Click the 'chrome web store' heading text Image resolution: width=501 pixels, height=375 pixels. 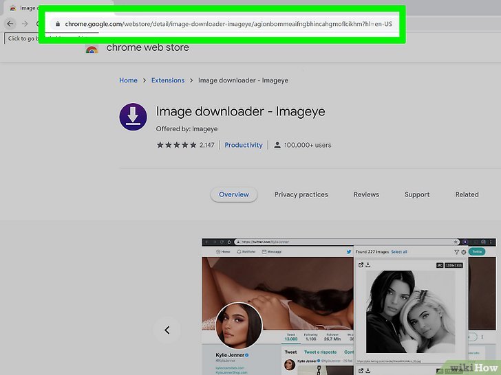coord(147,47)
